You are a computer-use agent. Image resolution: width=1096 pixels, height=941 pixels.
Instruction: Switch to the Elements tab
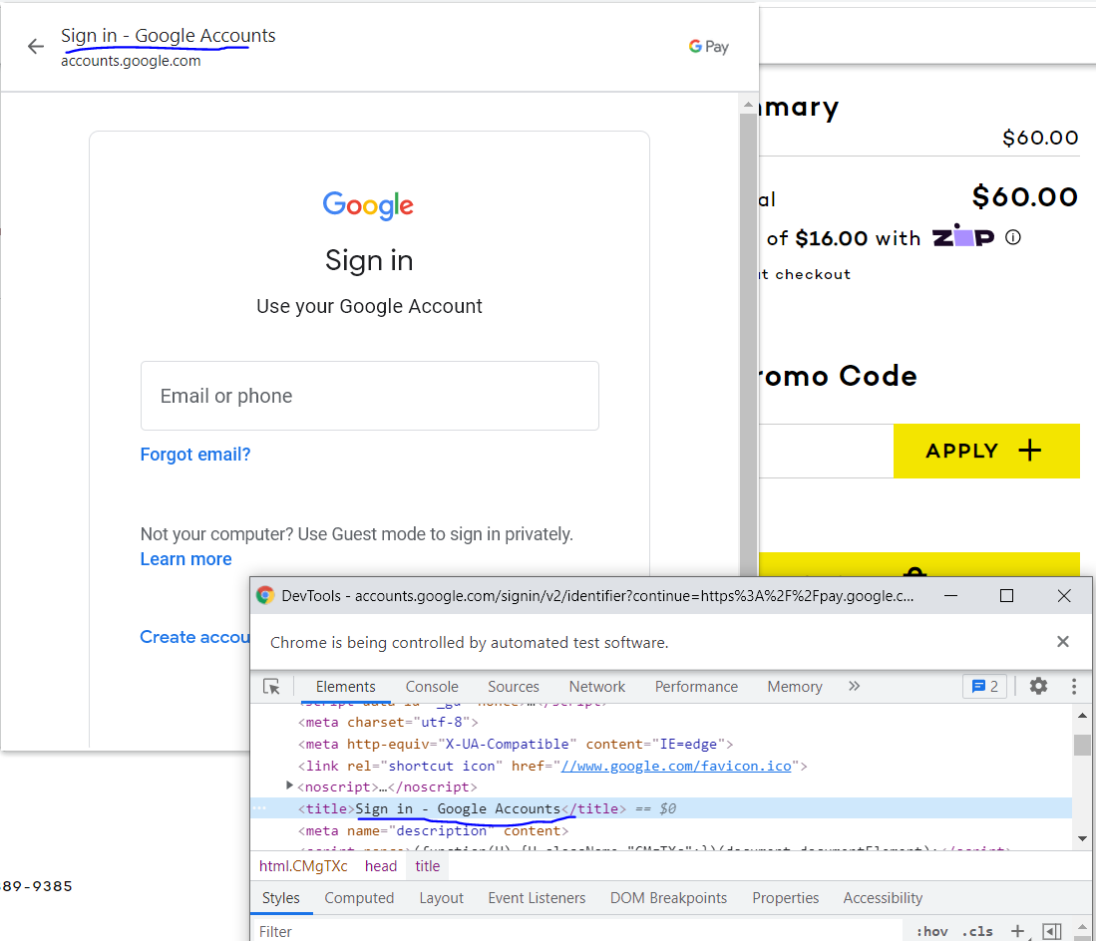click(345, 687)
